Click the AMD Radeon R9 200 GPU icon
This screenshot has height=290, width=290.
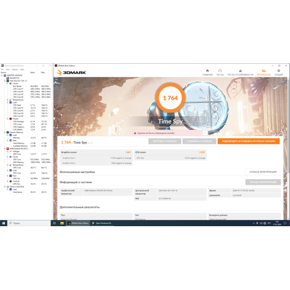[8, 149]
